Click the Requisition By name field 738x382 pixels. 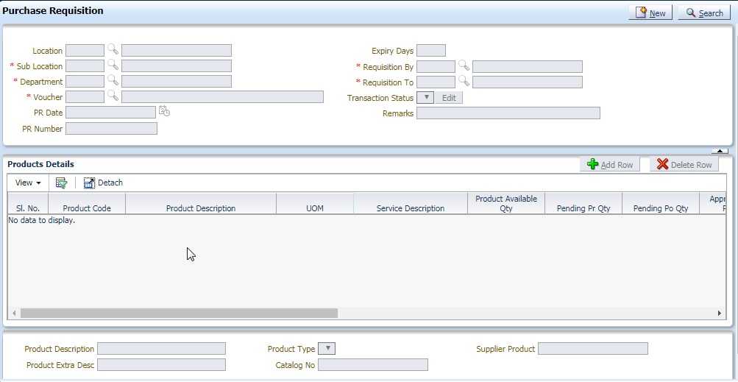pyautogui.click(x=528, y=66)
